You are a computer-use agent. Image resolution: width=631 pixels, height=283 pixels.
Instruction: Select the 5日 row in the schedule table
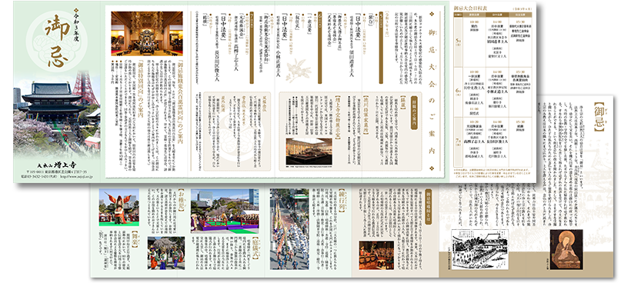492,42
